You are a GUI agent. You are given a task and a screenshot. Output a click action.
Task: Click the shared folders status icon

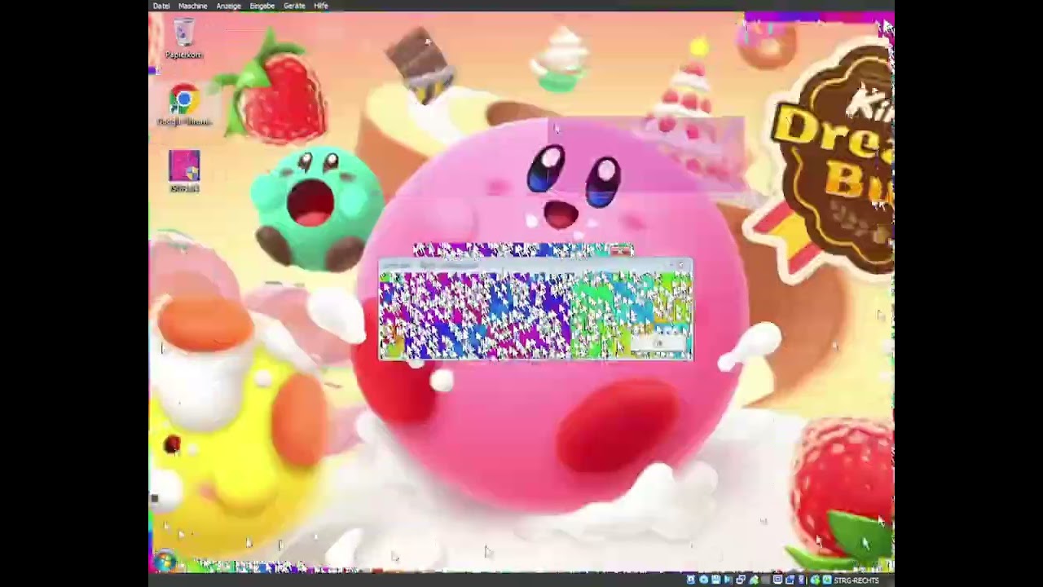[766, 580]
